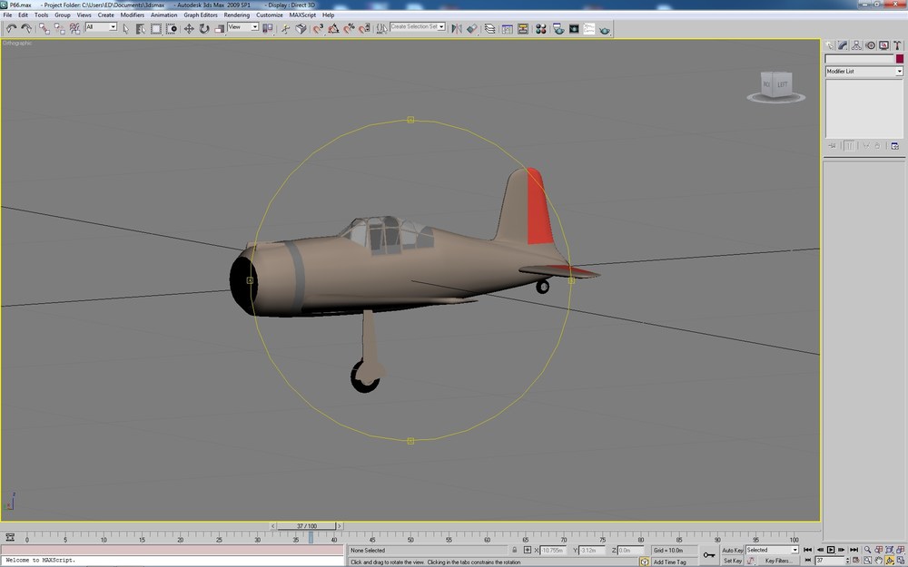
Task: Switch to the Motion command panel tab
Action: (871, 45)
